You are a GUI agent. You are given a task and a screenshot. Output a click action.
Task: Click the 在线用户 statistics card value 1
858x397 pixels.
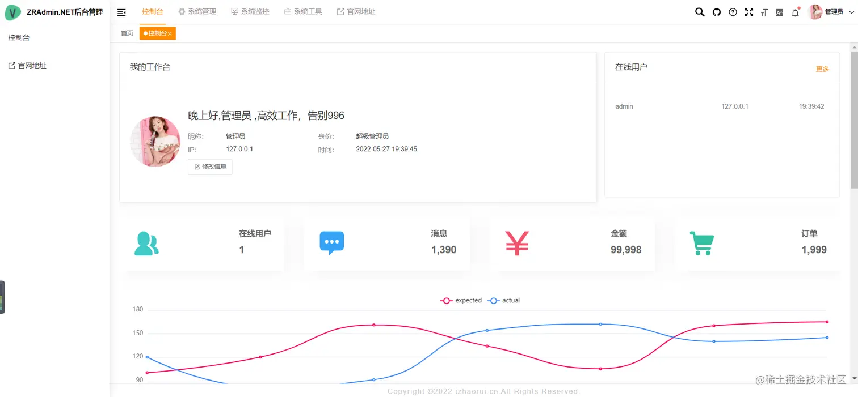point(242,250)
